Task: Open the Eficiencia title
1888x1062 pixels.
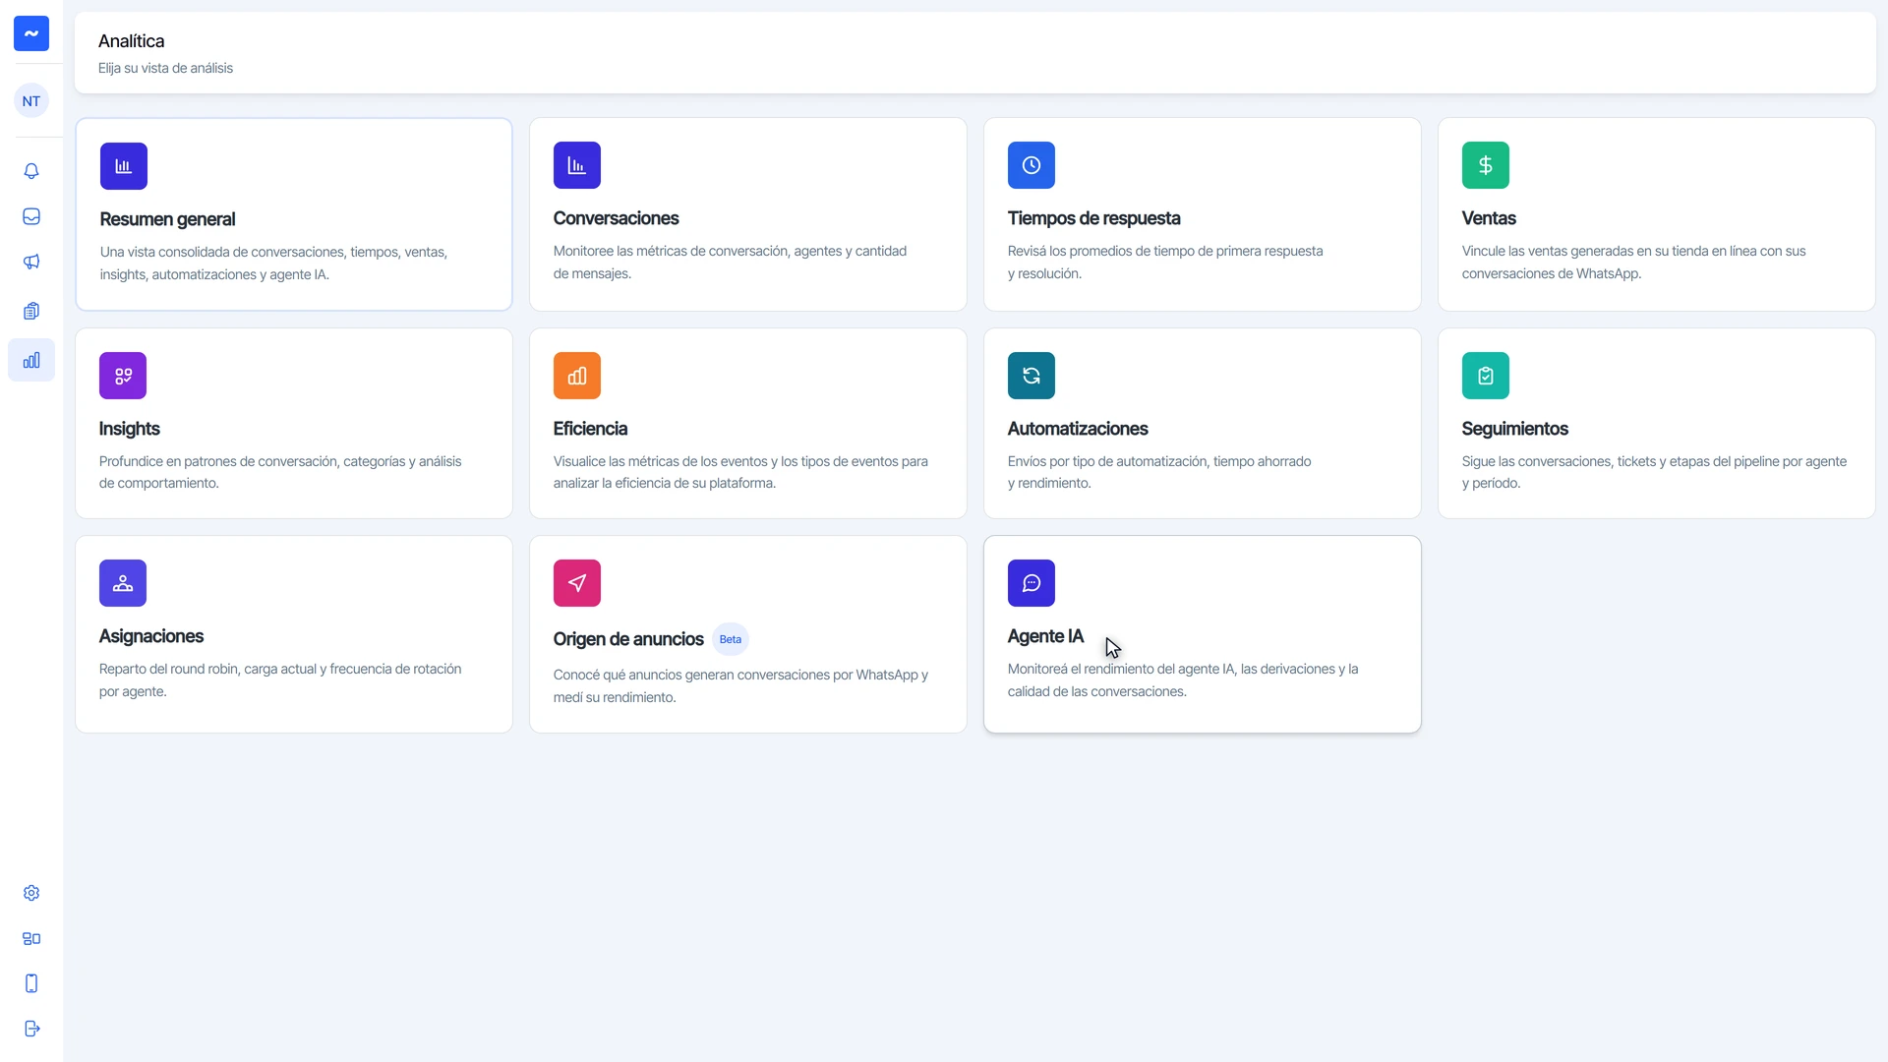Action: [x=590, y=429]
